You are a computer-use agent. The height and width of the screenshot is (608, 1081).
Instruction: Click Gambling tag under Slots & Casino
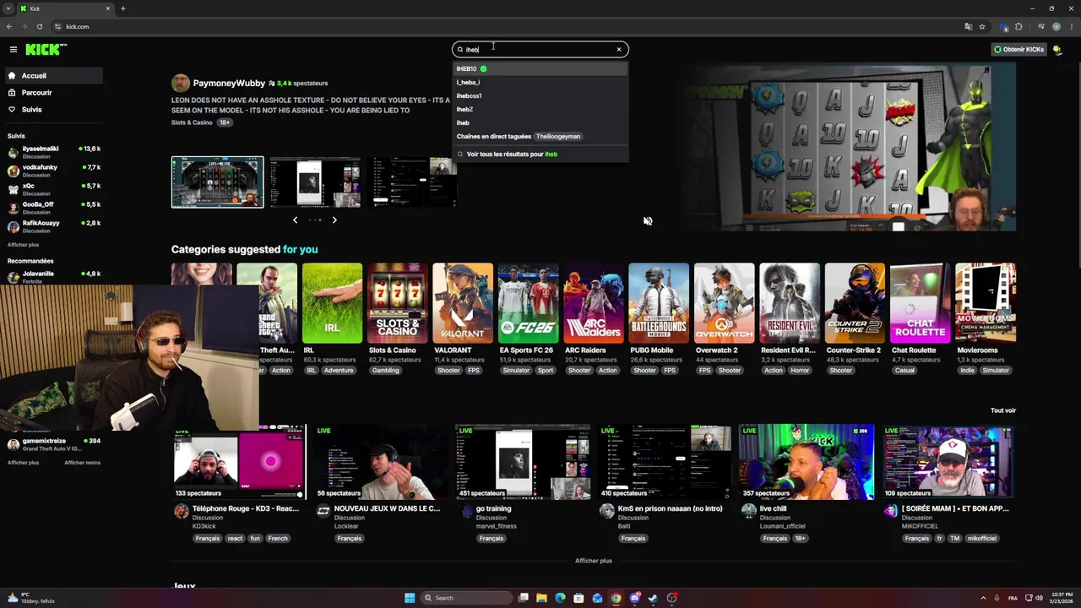tap(386, 371)
